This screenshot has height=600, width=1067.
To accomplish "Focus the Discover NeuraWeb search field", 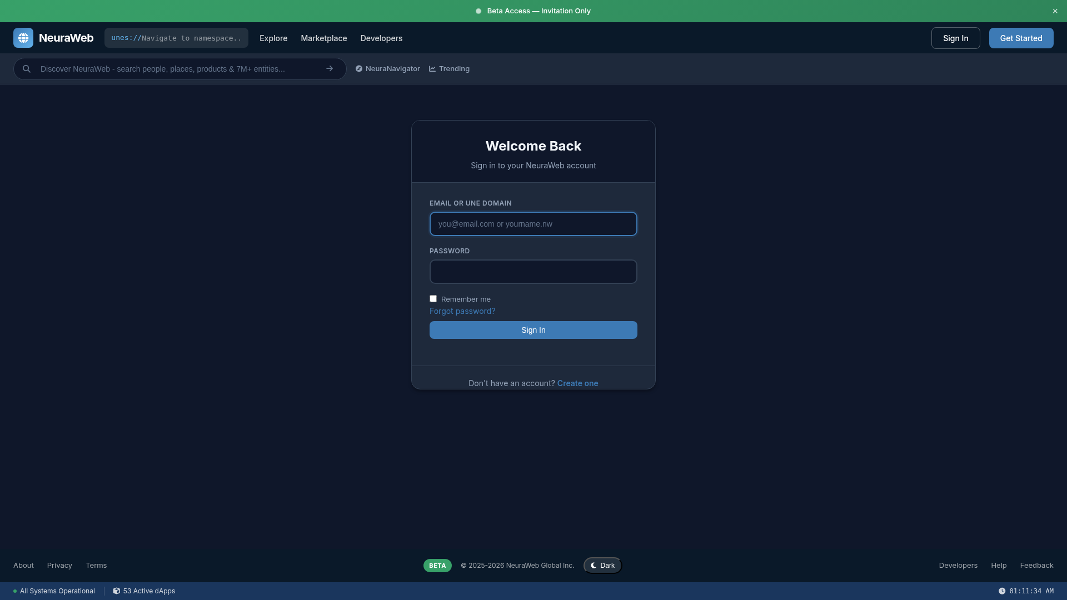I will tap(180, 69).
